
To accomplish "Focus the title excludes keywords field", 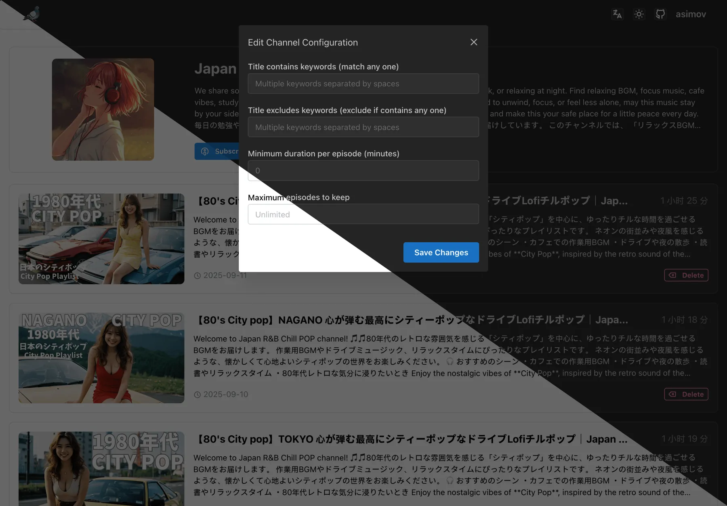I will tap(363, 127).
